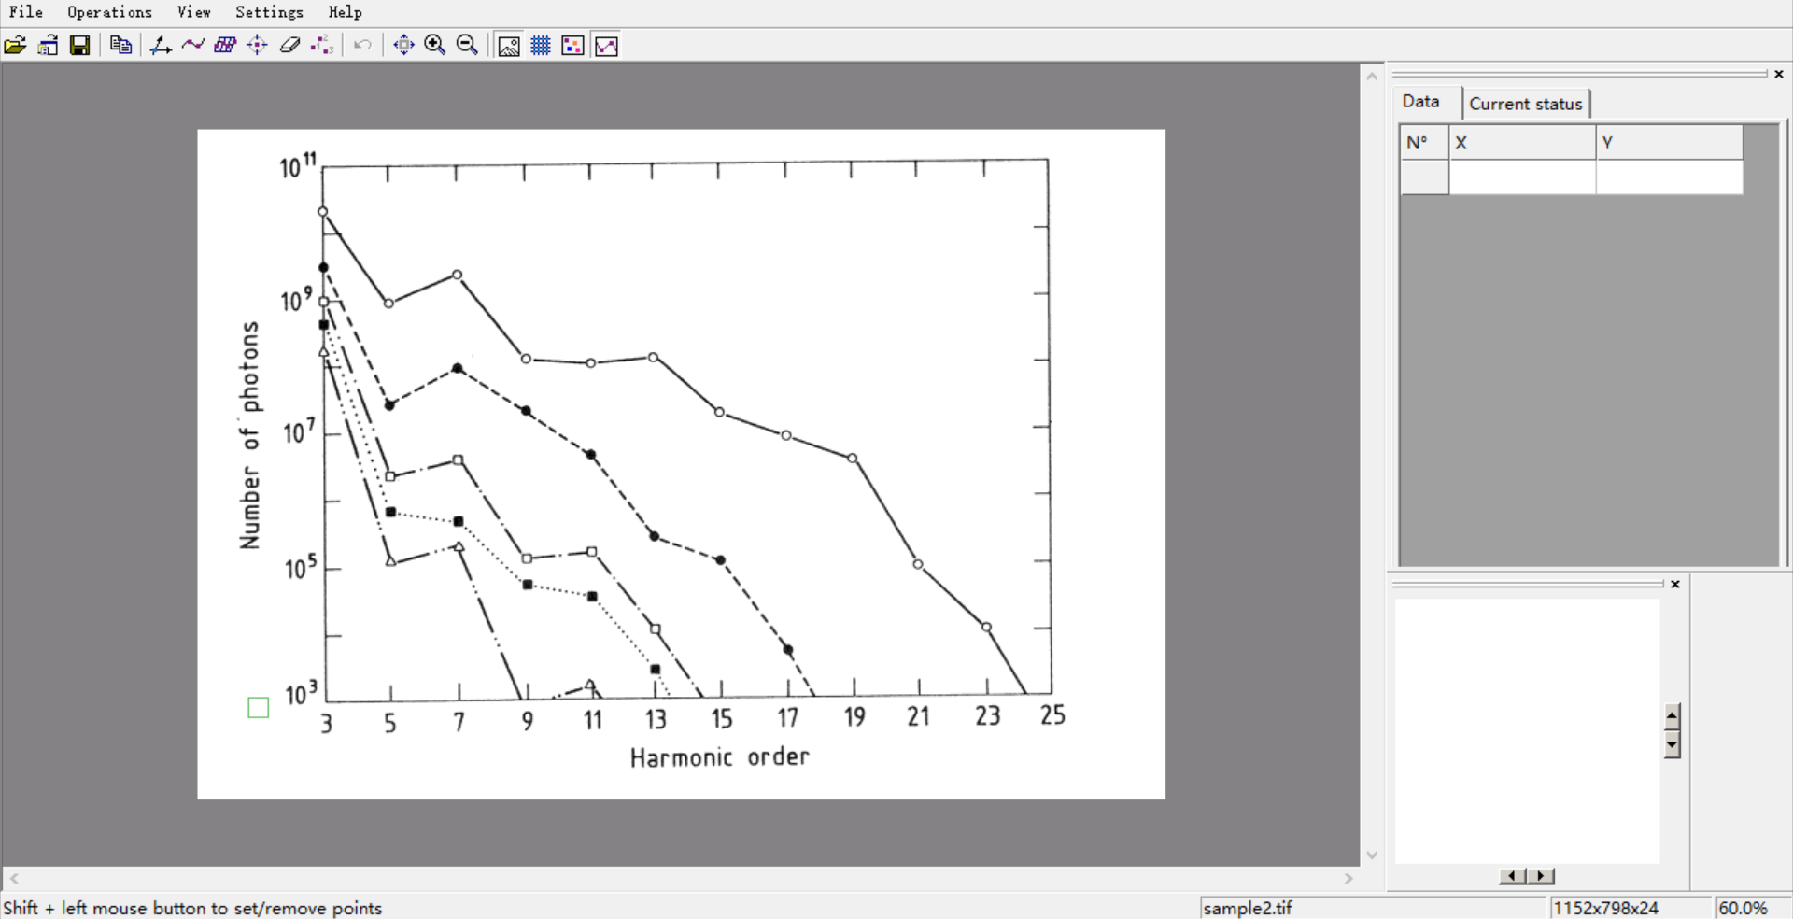Switch to the Data tab
This screenshot has width=1793, height=919.
click(x=1420, y=102)
